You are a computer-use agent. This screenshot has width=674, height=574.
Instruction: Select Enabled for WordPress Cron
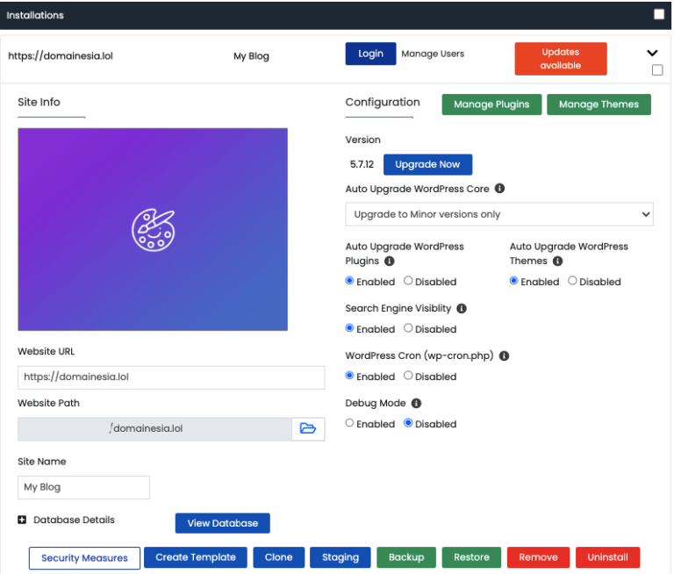[x=349, y=376]
